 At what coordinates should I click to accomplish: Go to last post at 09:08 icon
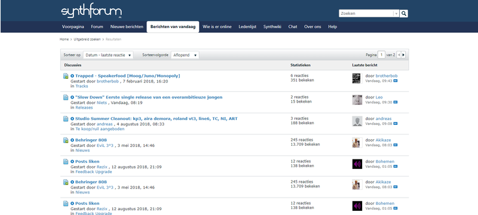396,124
